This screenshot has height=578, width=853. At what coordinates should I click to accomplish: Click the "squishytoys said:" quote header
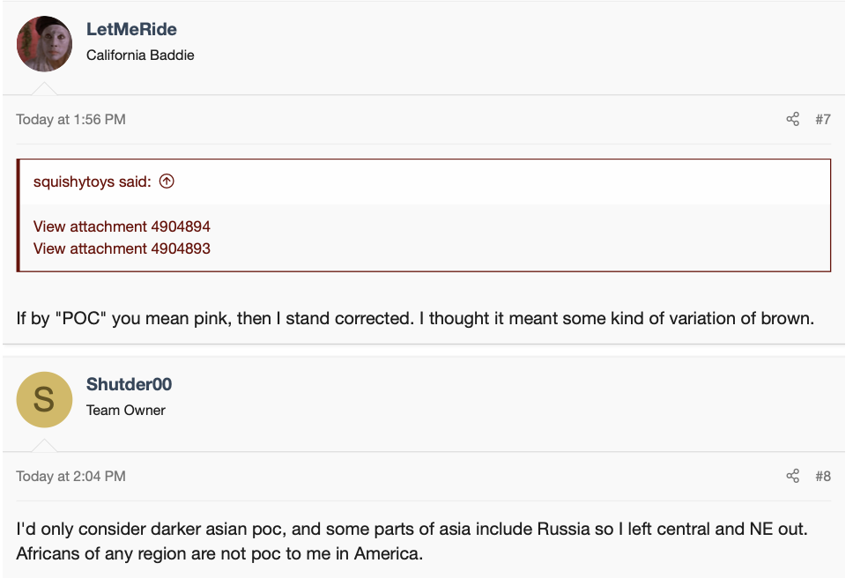click(x=93, y=182)
